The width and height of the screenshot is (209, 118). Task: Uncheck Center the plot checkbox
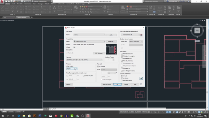pos(84,76)
